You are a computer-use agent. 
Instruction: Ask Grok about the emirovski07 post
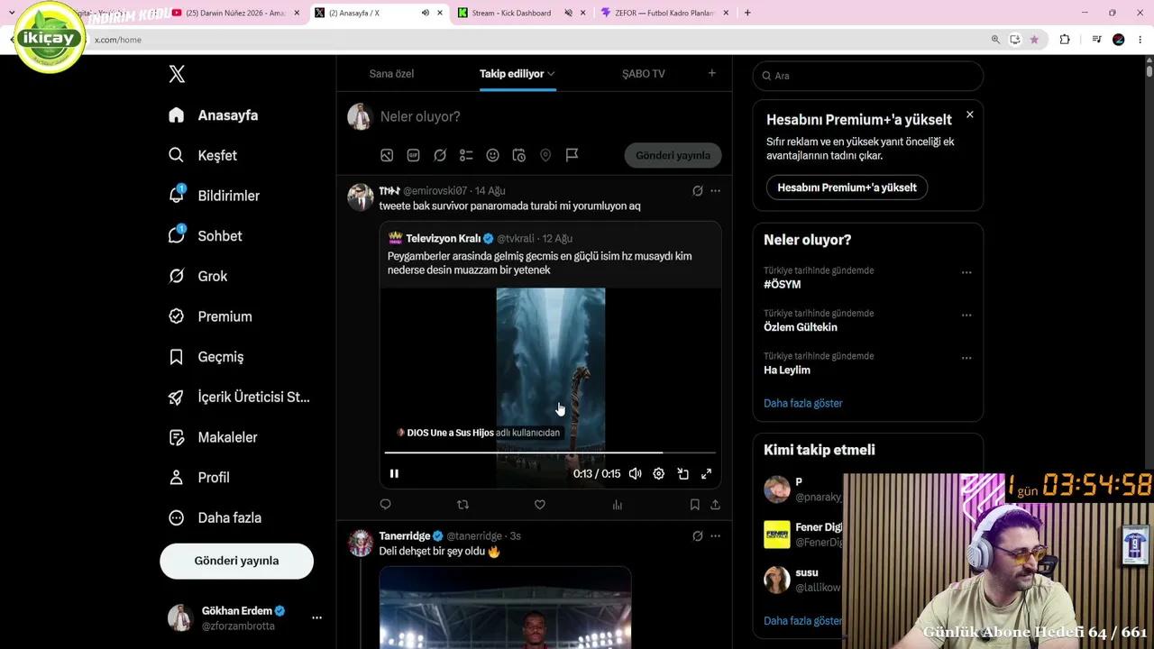pos(697,191)
